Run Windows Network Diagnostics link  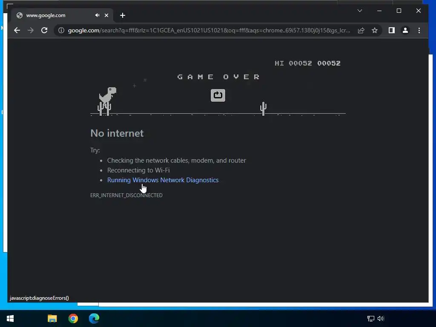[163, 180]
